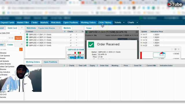Sort by the Contract column in watchlist
Image resolution: width=185 pixels, height=104 pixels.
(x=65, y=31)
